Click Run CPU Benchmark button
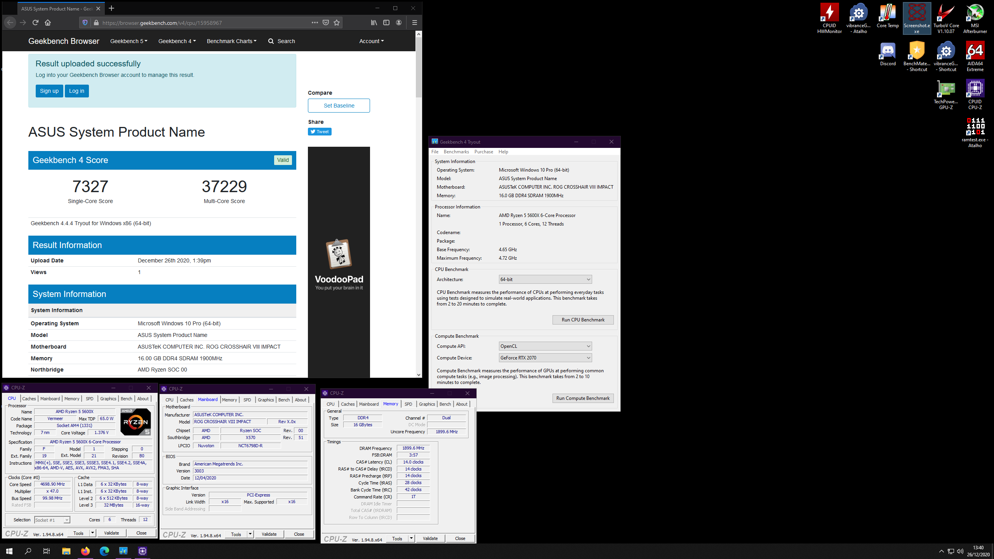This screenshot has height=559, width=994. [583, 320]
